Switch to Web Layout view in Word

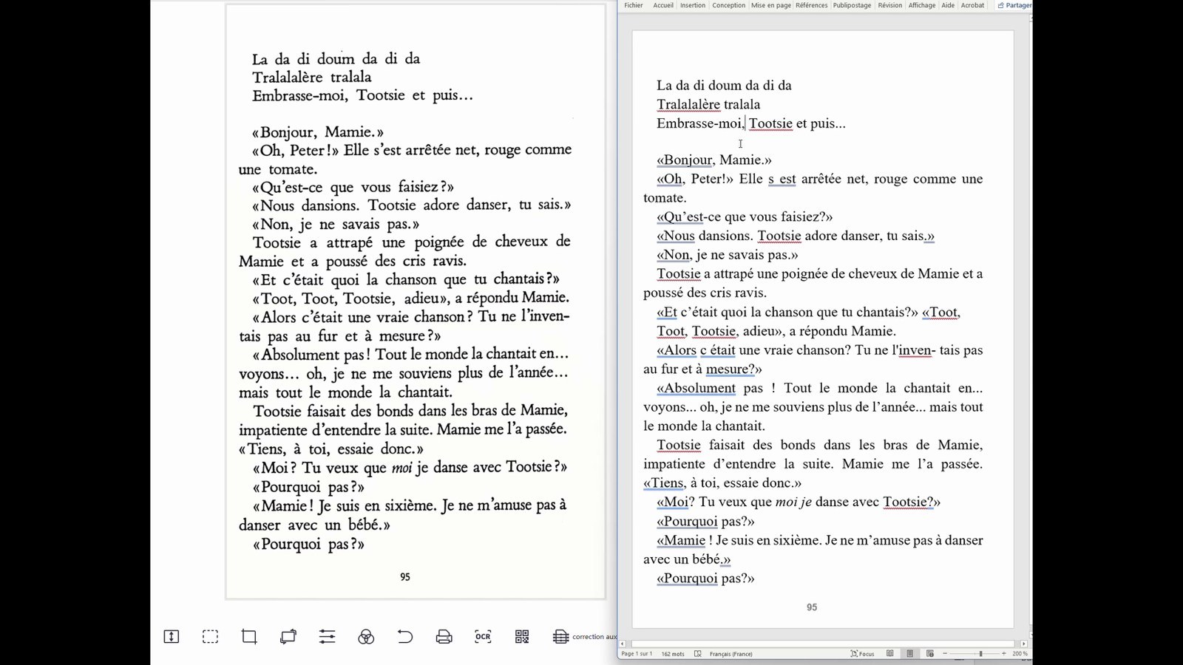point(930,654)
